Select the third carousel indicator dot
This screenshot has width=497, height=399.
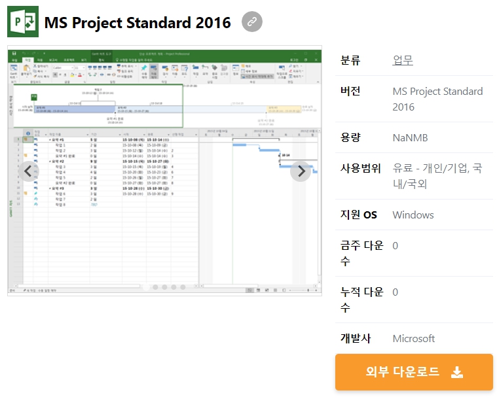click(164, 287)
